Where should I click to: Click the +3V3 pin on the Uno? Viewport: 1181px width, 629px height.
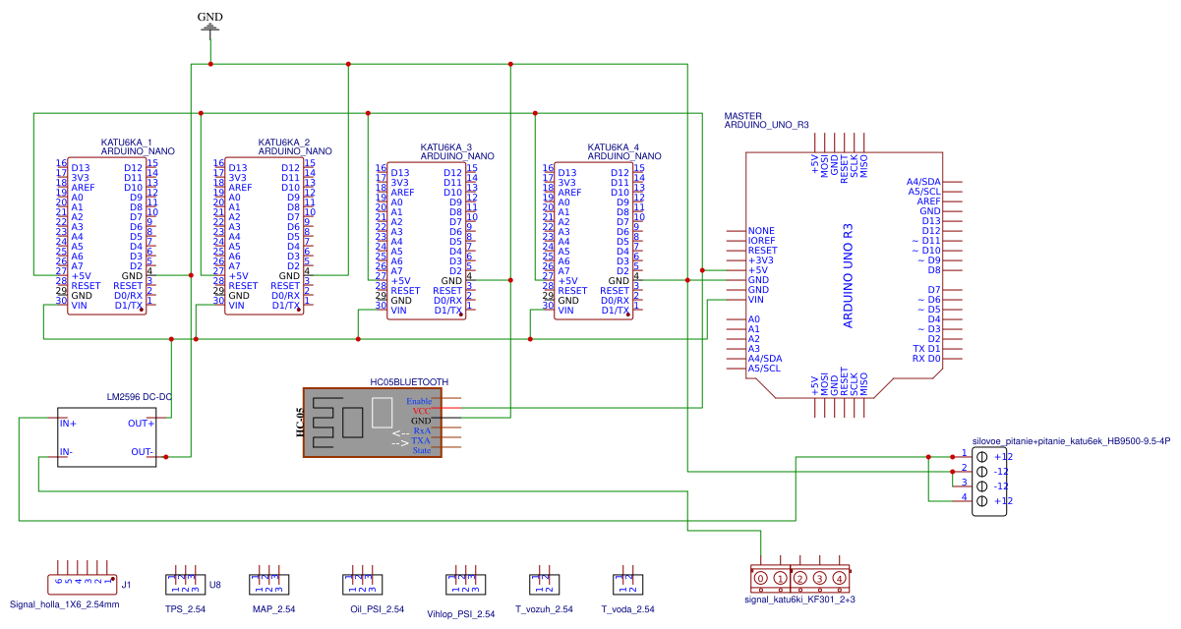coord(761,260)
